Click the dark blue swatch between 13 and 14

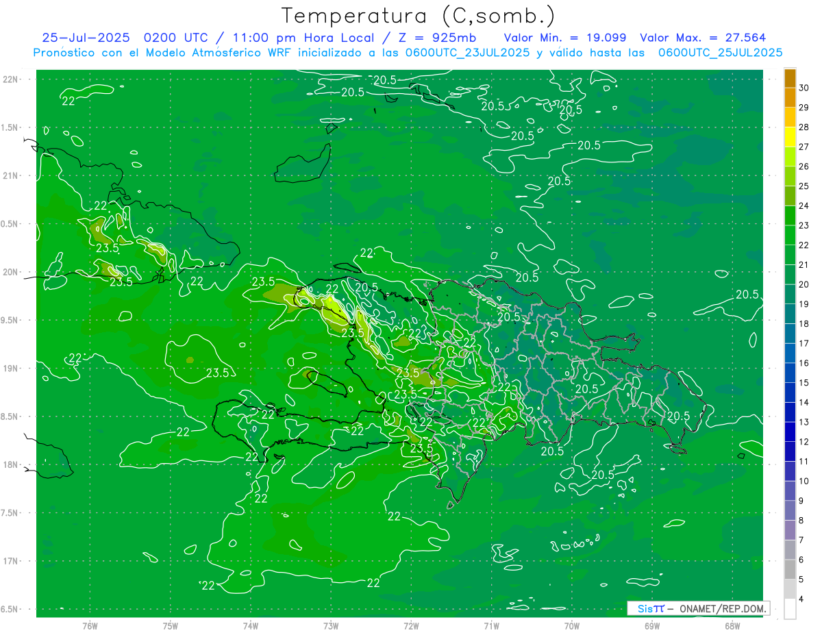click(790, 412)
